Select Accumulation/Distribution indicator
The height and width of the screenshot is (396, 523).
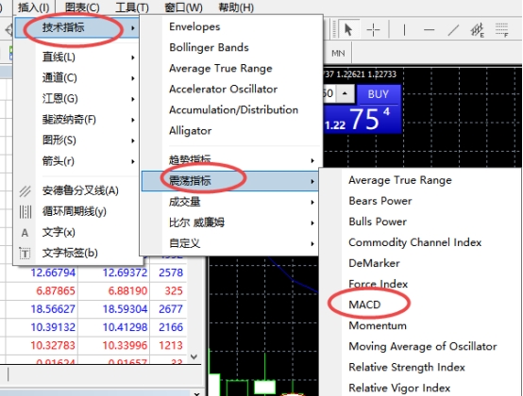(233, 110)
